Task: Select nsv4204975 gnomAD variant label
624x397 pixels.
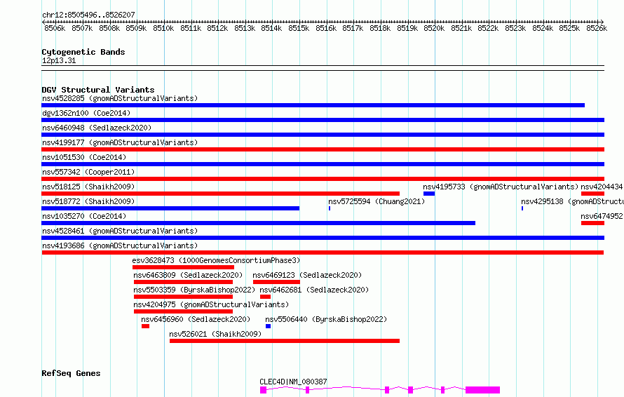Action: tap(211, 304)
